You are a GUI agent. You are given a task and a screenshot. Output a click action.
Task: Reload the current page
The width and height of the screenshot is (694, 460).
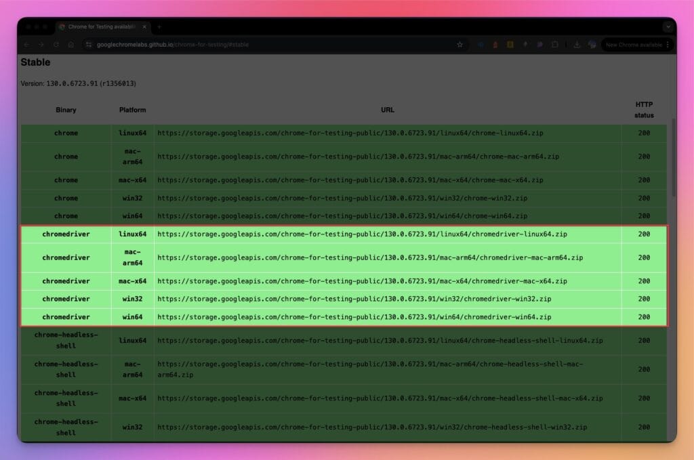click(x=56, y=45)
